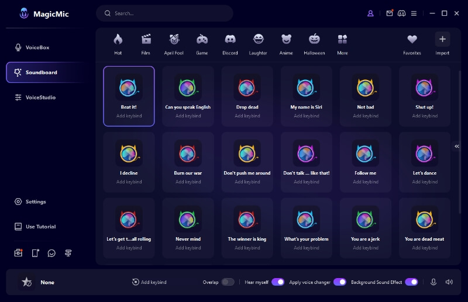Mute the microphone in bottom bar

pos(433,282)
